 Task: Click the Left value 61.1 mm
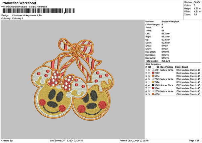click(166, 34)
